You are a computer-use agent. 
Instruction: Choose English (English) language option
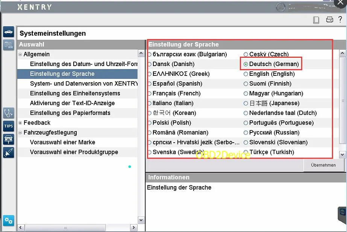(245, 74)
